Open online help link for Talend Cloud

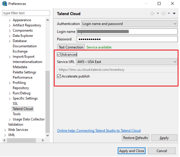point(99,131)
